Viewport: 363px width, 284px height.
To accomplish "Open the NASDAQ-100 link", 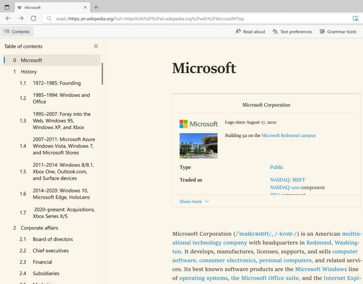I will pos(284,188).
